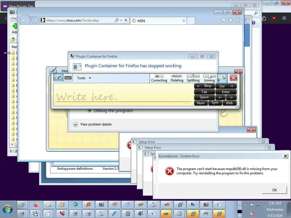Open the handwriting help videos icon
This screenshot has height=218, width=291.
coord(223,78)
